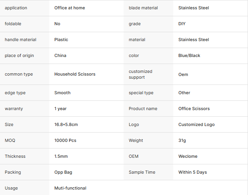Click the 'foldable' attribute label
The width and height of the screenshot is (248, 195).
coord(13,24)
